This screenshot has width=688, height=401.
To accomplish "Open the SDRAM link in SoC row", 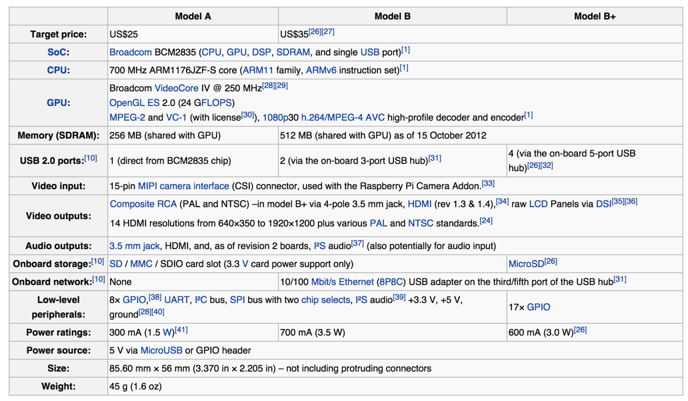I will pyautogui.click(x=293, y=52).
